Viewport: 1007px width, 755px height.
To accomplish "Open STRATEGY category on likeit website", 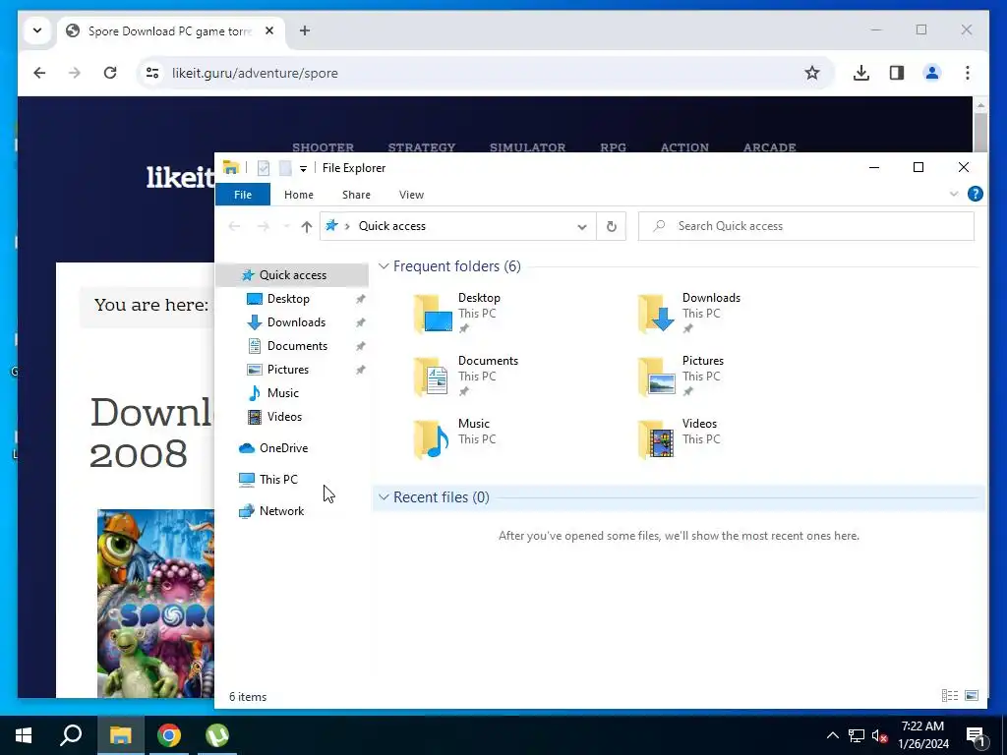I will click(422, 147).
